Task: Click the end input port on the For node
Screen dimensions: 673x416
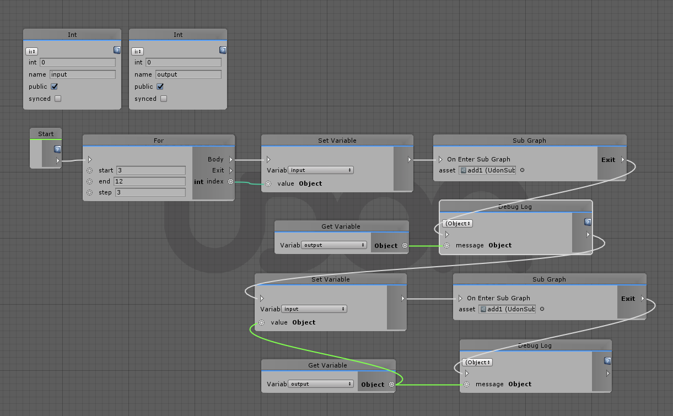Action: click(x=89, y=181)
